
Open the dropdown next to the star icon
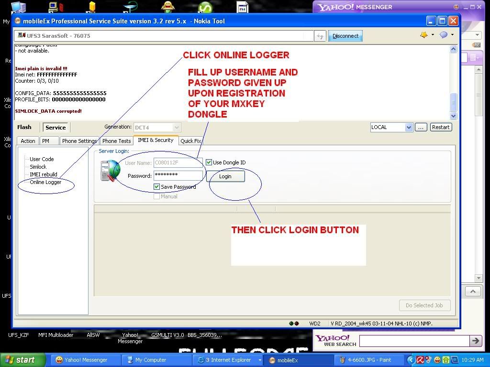(433, 34)
